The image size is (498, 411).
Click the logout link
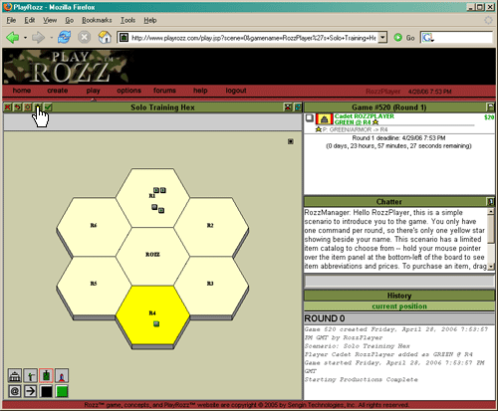[236, 91]
